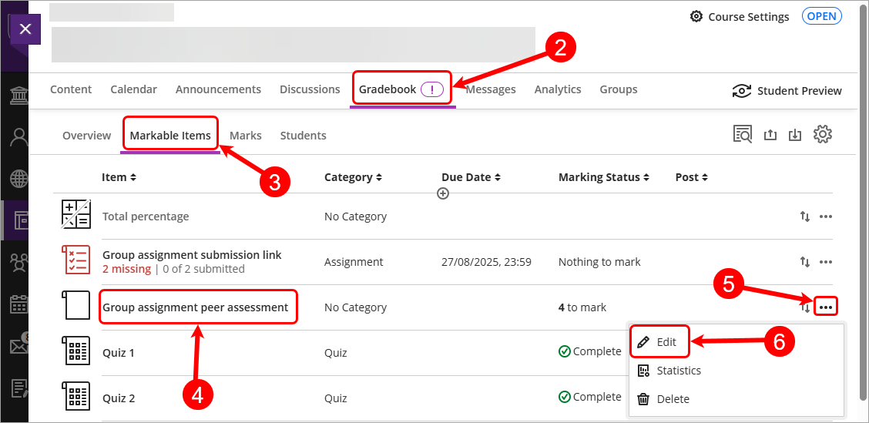
Task: Open Course Settings
Action: tap(740, 16)
